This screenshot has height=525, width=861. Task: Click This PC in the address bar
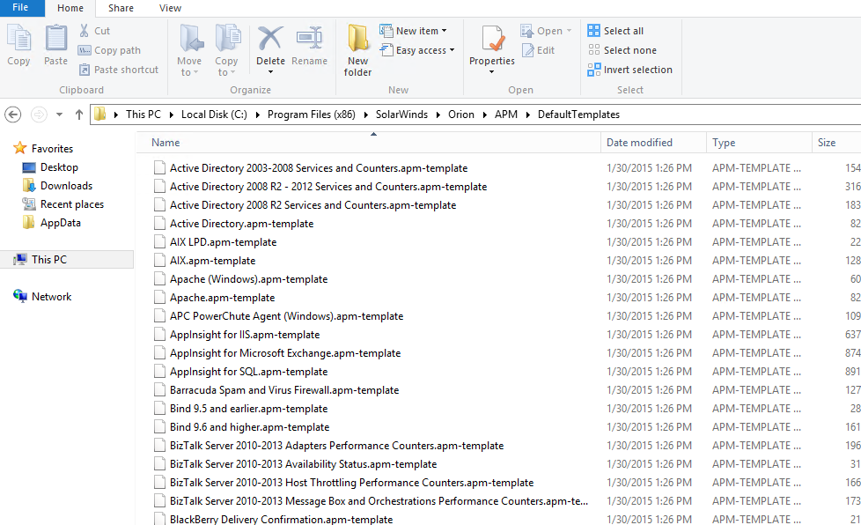click(x=143, y=115)
